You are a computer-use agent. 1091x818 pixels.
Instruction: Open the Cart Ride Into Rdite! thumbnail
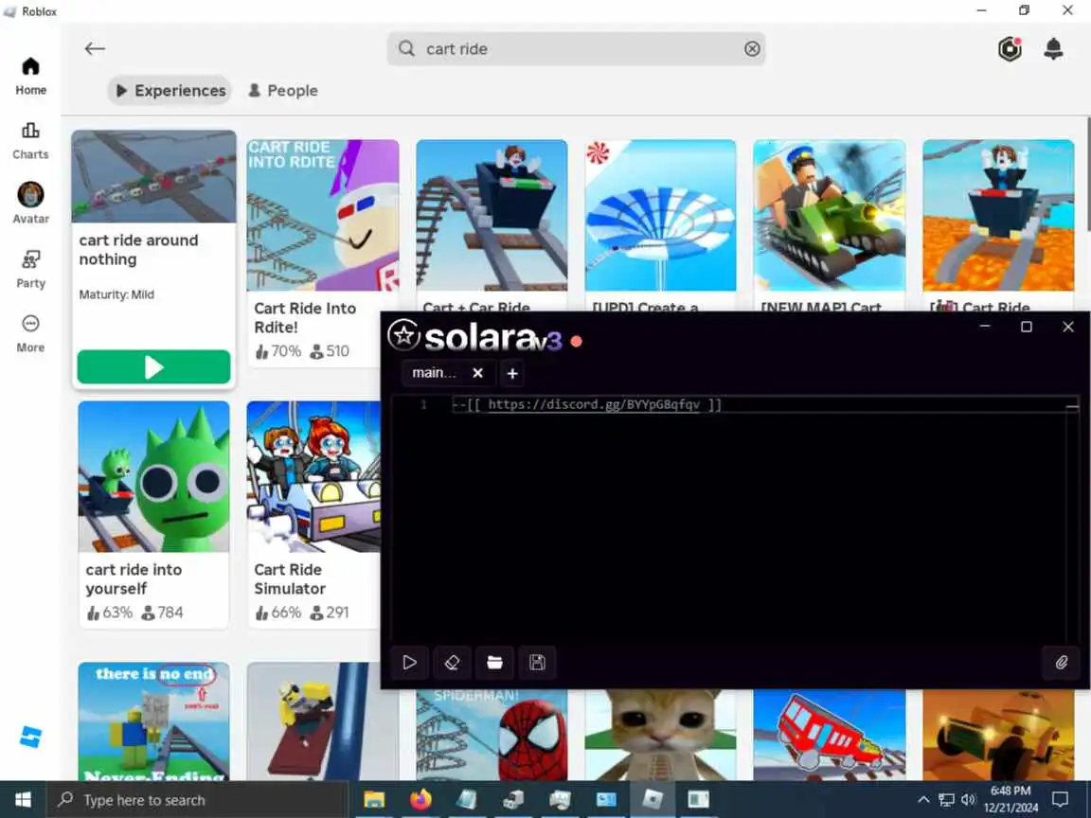tap(323, 216)
